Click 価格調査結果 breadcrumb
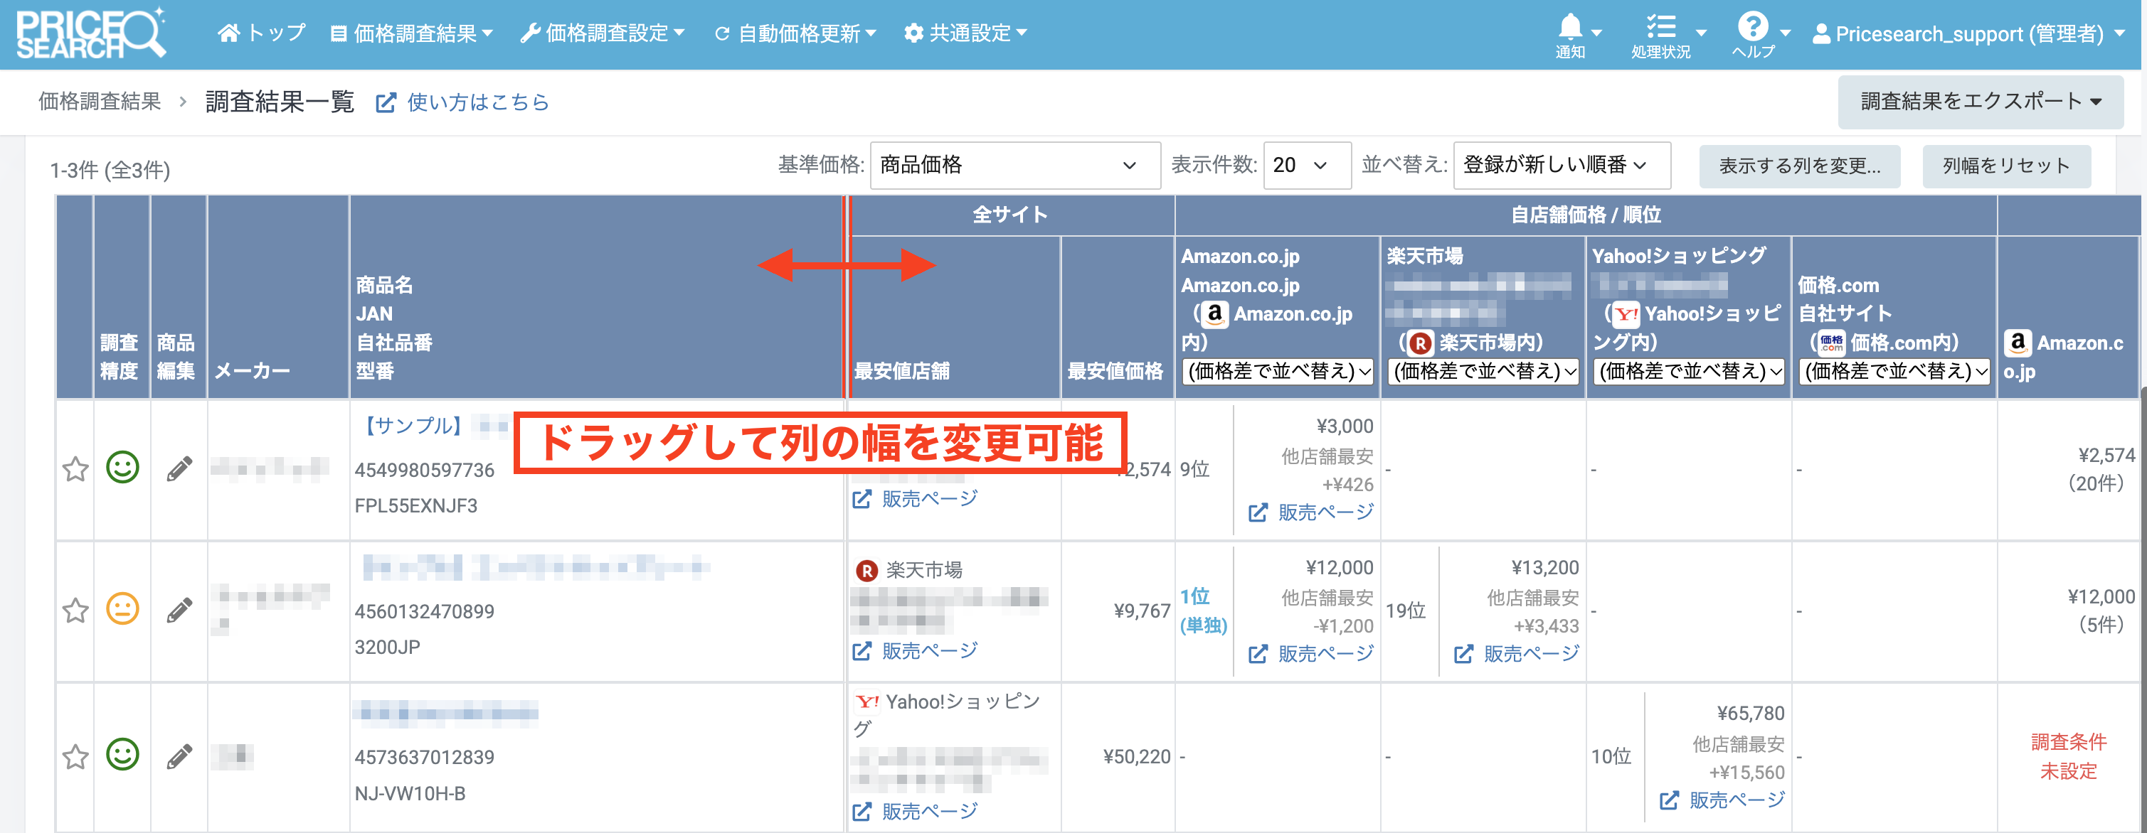 [x=99, y=102]
